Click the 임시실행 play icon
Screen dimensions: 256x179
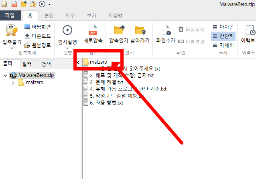[67, 30]
